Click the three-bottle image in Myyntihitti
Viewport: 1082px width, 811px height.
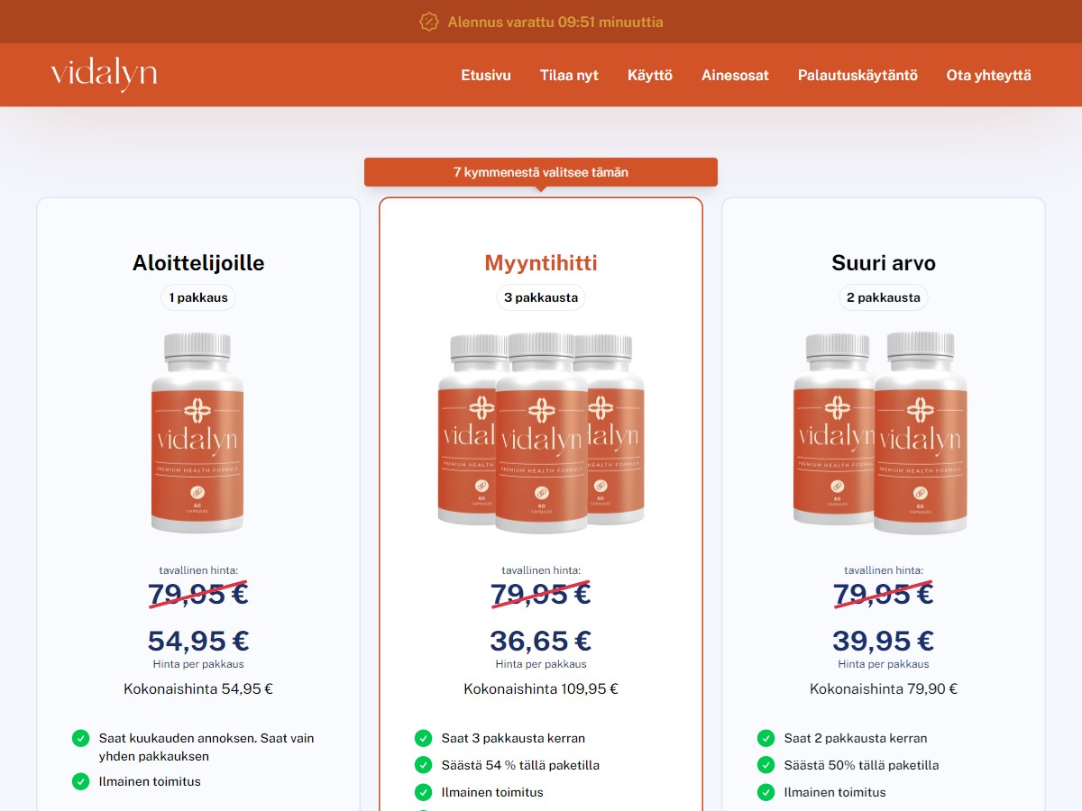coord(541,433)
